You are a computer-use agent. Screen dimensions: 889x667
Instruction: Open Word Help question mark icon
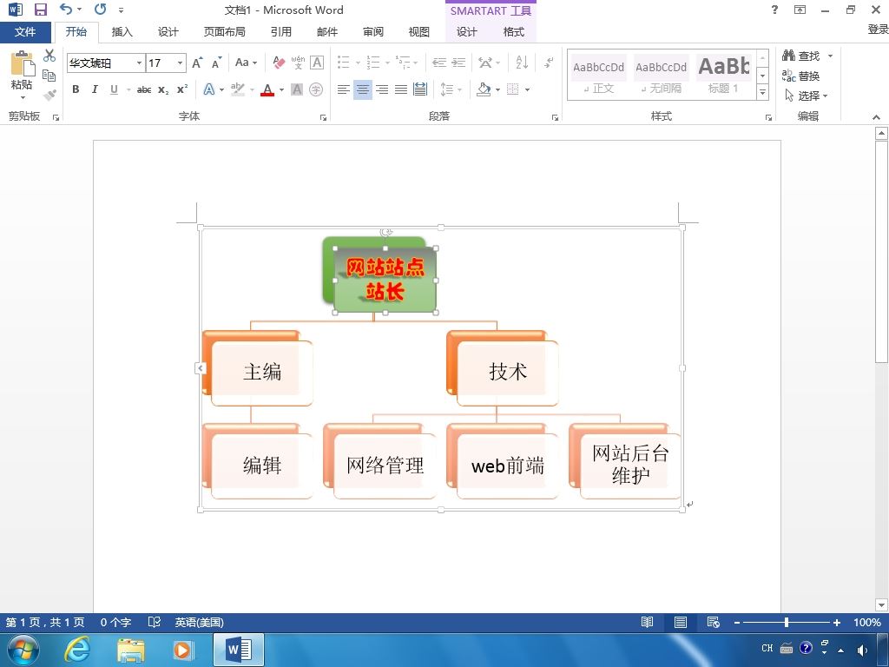pos(774,10)
